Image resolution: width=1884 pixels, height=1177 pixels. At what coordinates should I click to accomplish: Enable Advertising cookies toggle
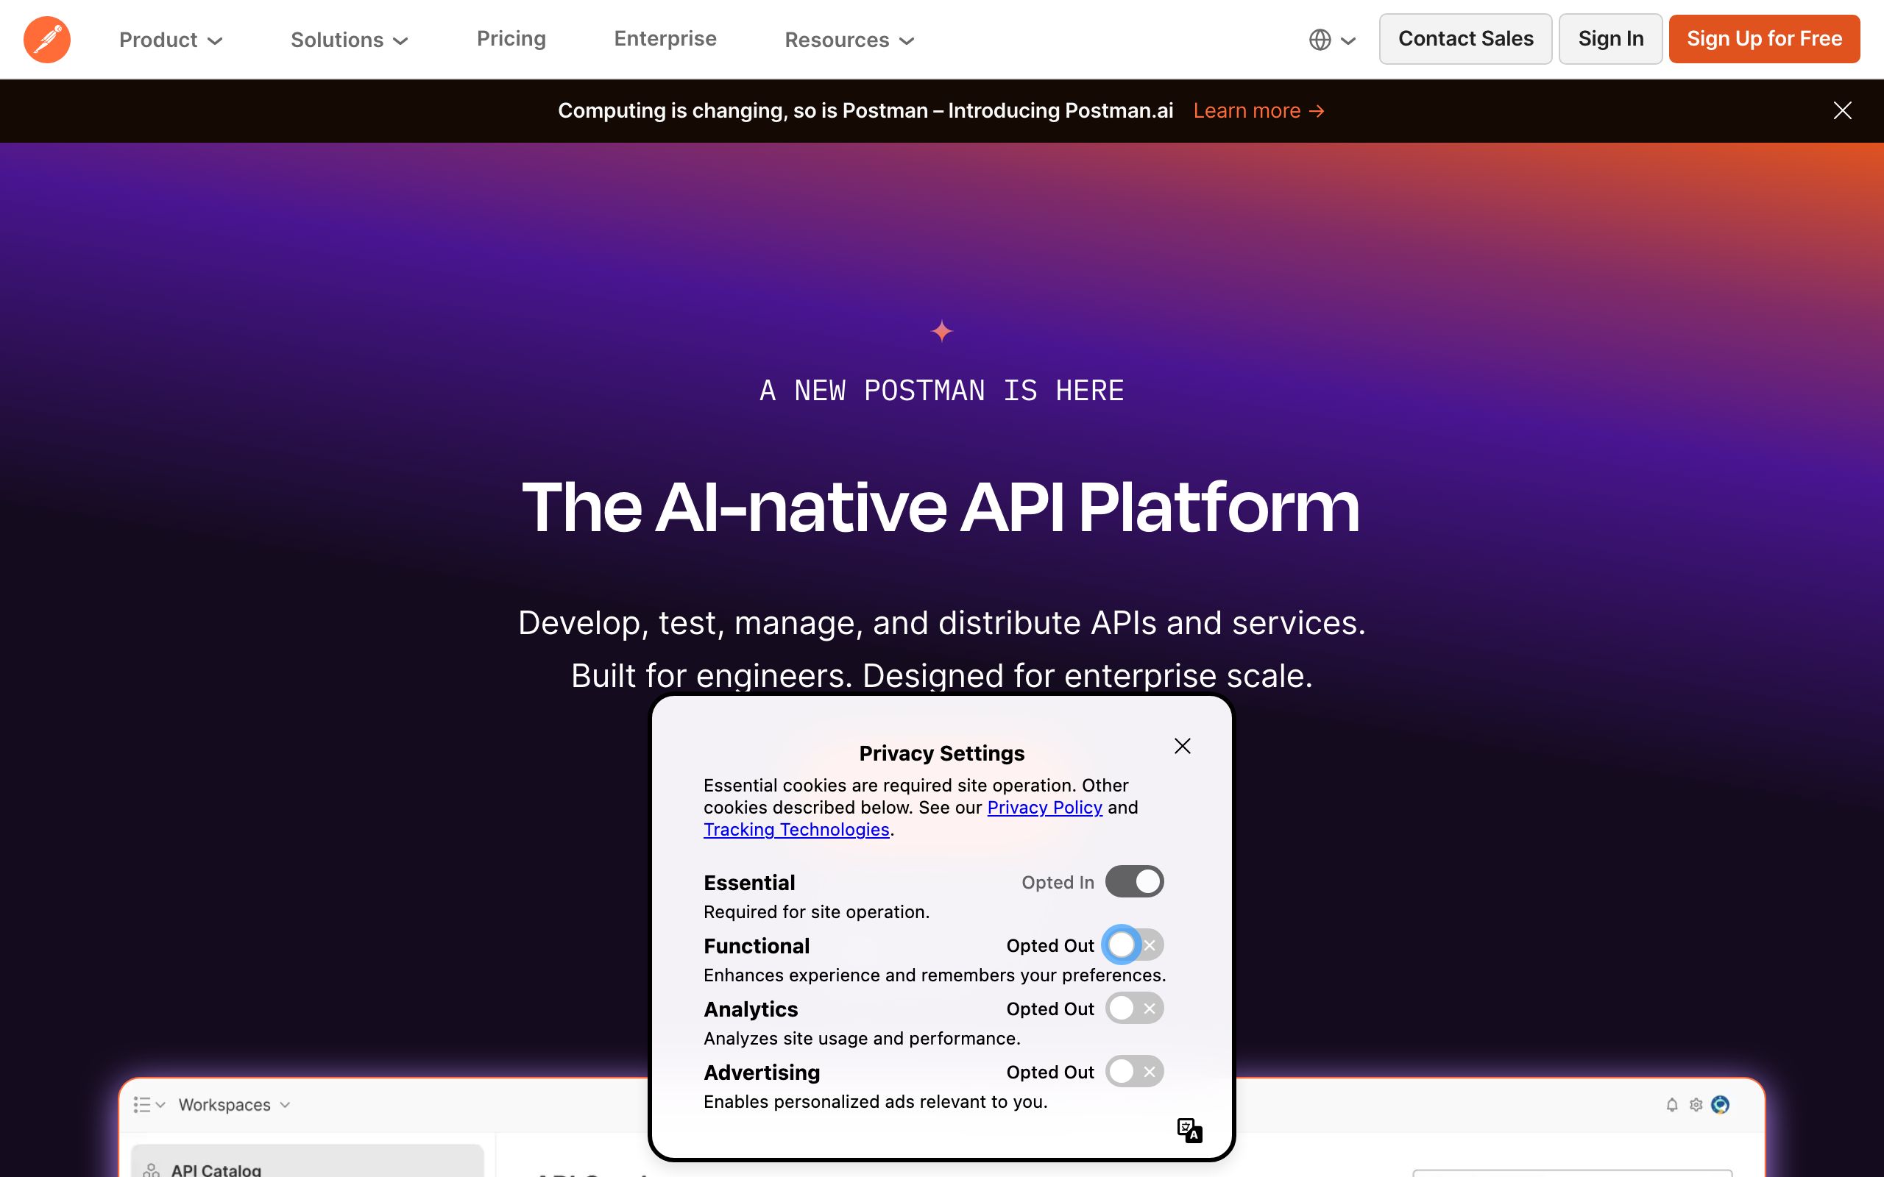(1134, 1071)
